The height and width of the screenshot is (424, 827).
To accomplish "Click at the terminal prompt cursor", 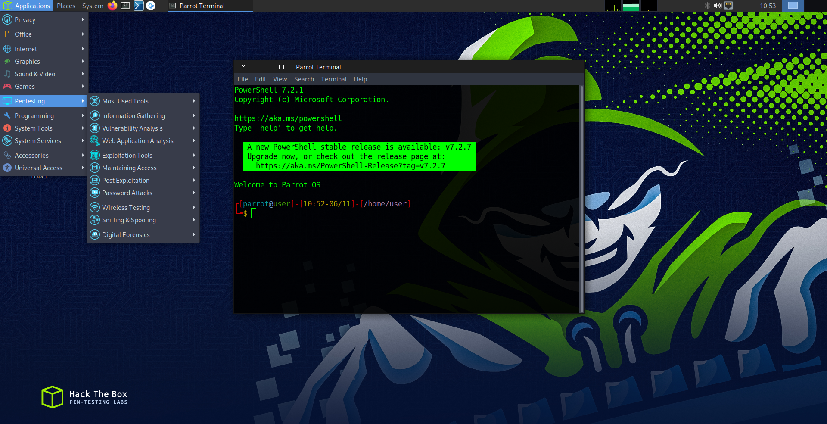I will (x=254, y=213).
